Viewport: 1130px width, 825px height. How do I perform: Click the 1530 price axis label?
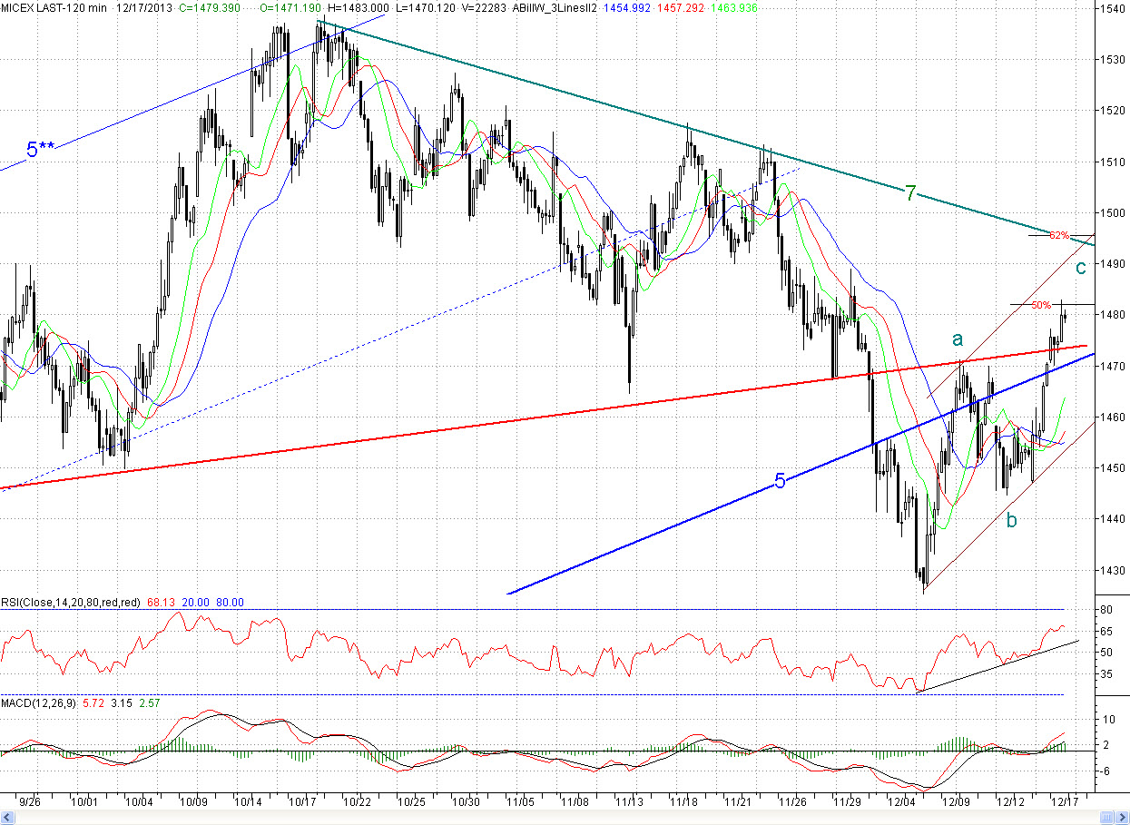(1112, 60)
